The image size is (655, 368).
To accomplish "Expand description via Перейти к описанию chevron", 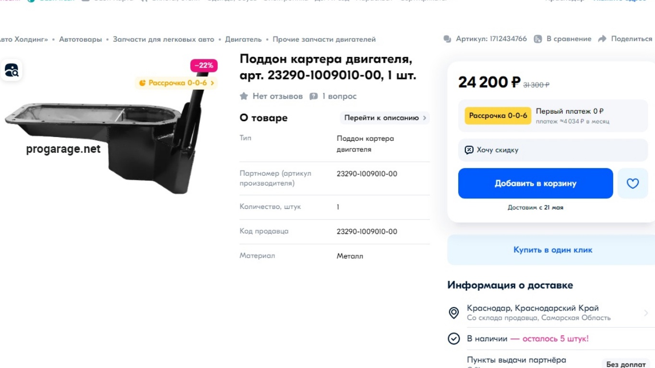I will click(x=424, y=117).
